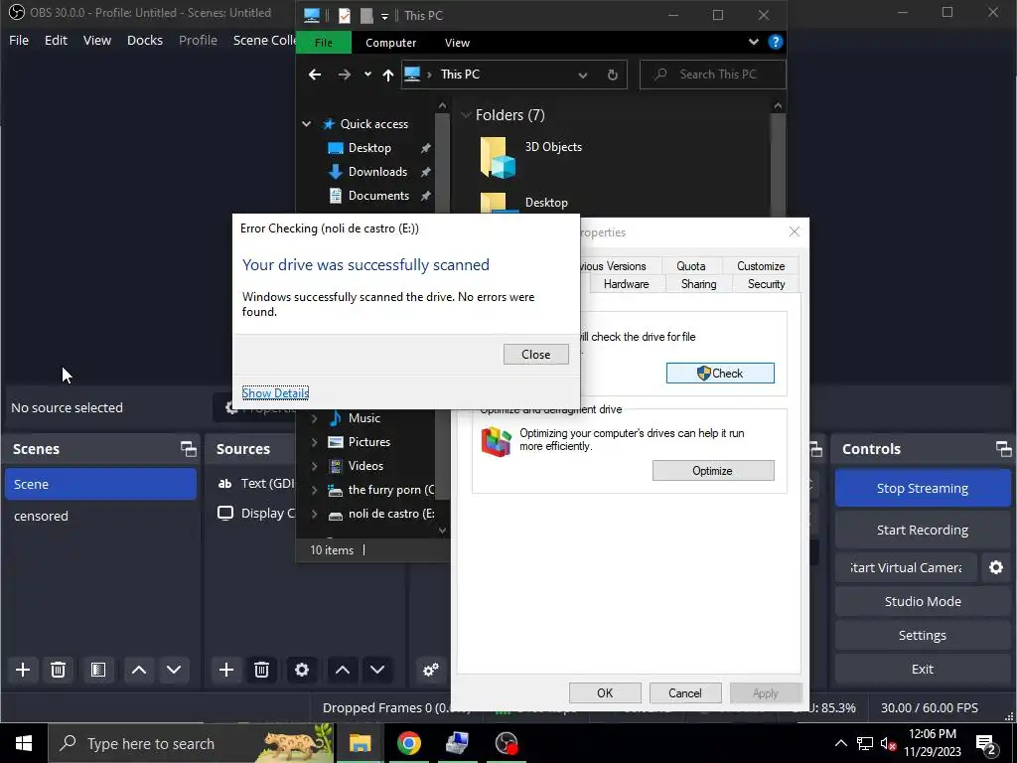The height and width of the screenshot is (763, 1017).
Task: Collapse the Folders (7) group
Action: point(465,115)
